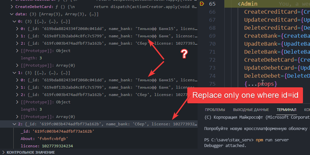
Task: Click line number 75 in the gutter
Action: [212, 84]
